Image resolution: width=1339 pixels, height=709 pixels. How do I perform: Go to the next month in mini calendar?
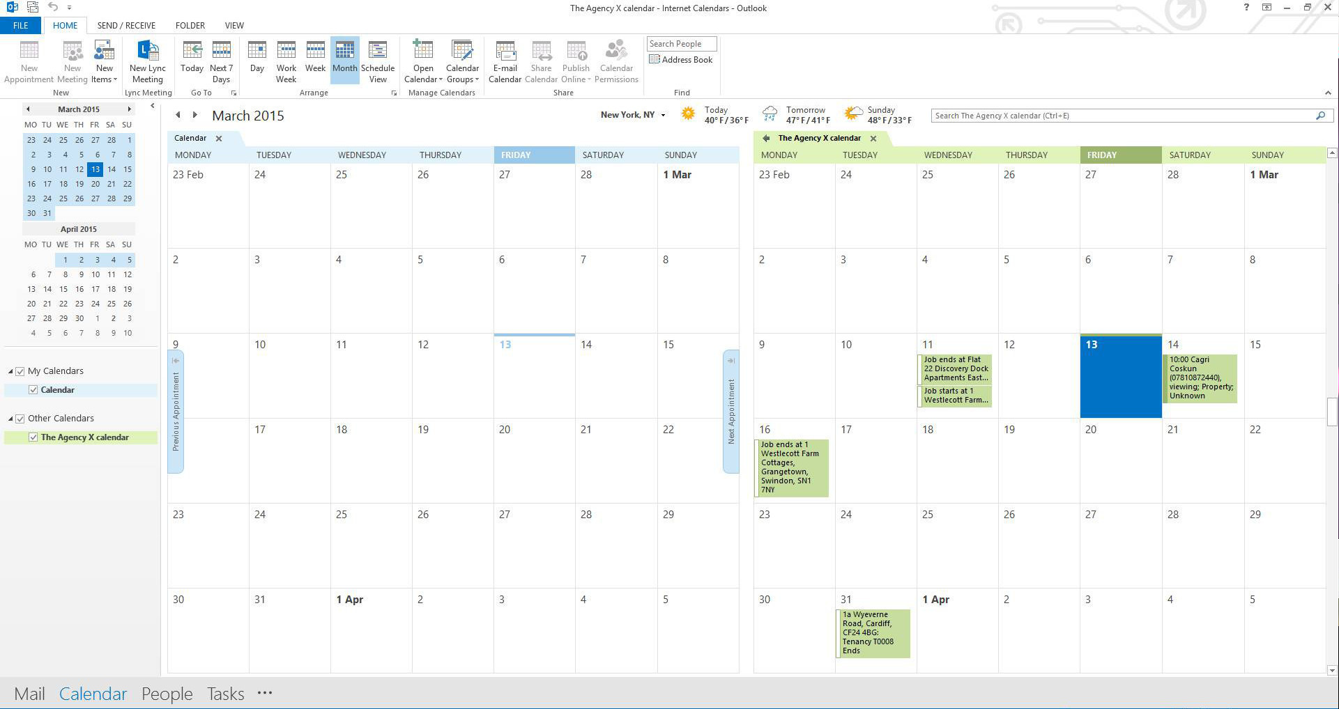129,109
